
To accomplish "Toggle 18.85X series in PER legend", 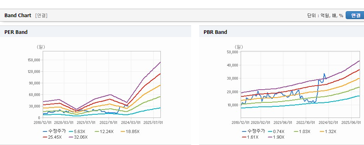I will click(130, 131).
